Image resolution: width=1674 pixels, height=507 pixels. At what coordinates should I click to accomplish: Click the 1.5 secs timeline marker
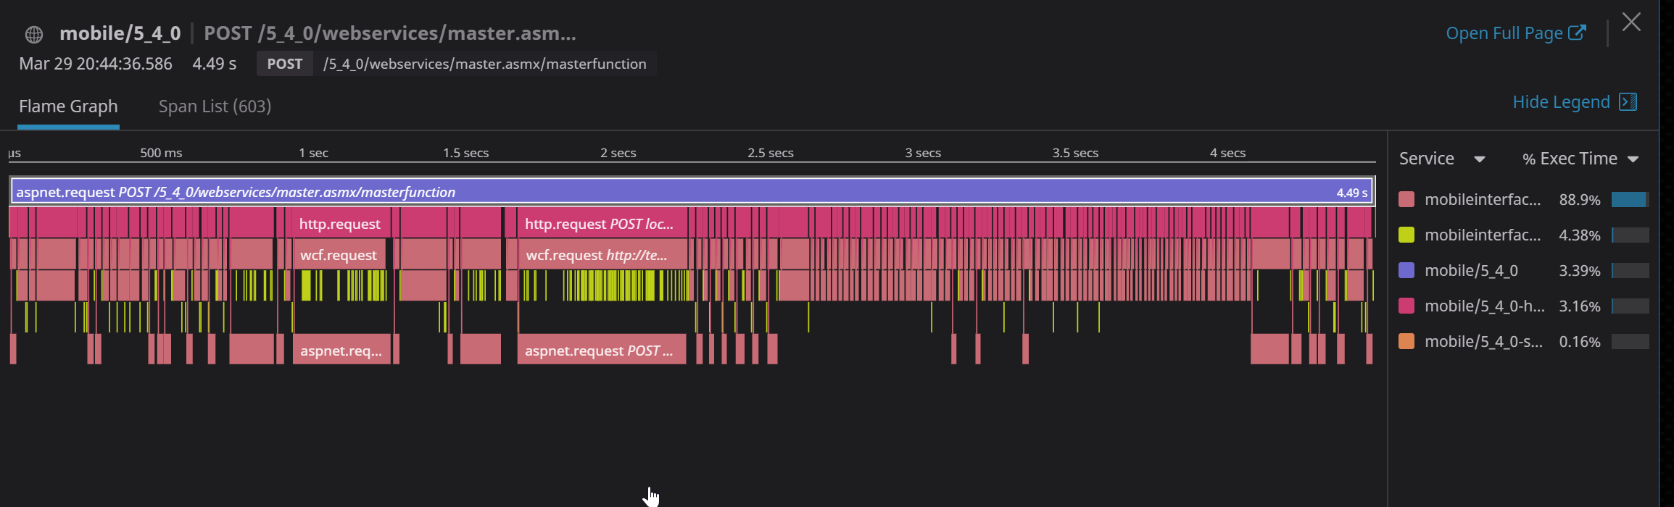pos(466,153)
